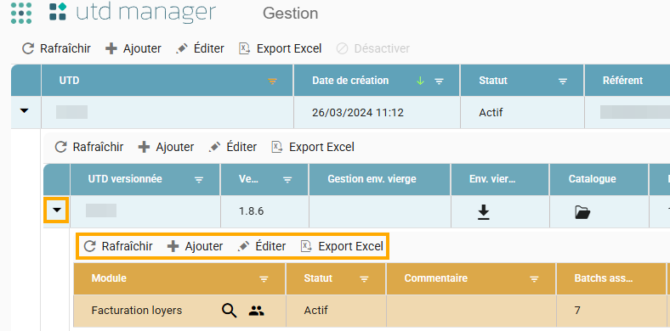Click magnifier icon for Facturation loyers
The image size is (670, 331).
coord(229,311)
